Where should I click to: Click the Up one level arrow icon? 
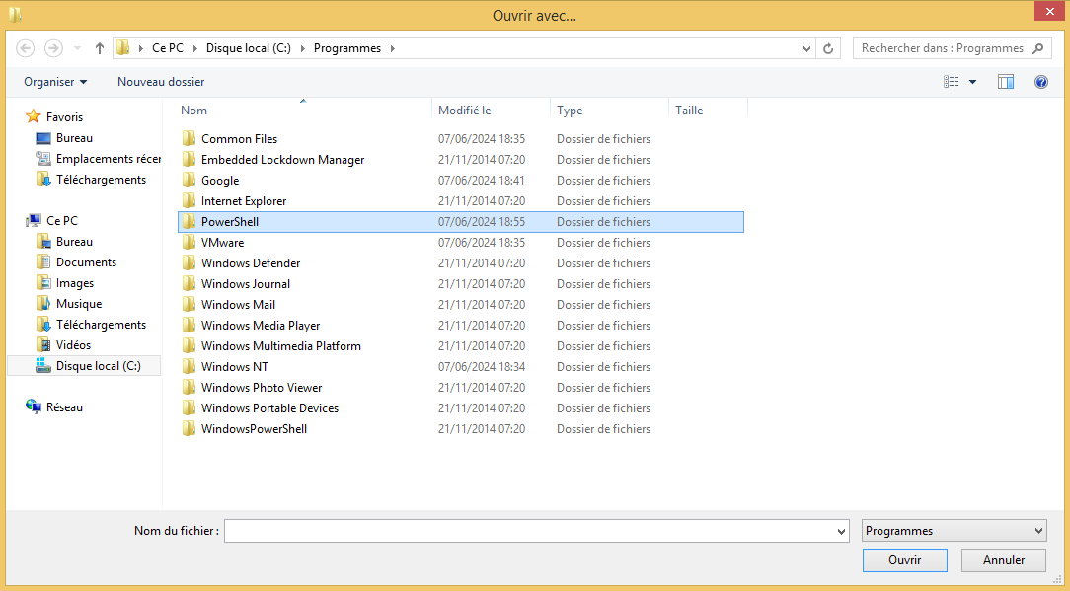coord(100,48)
